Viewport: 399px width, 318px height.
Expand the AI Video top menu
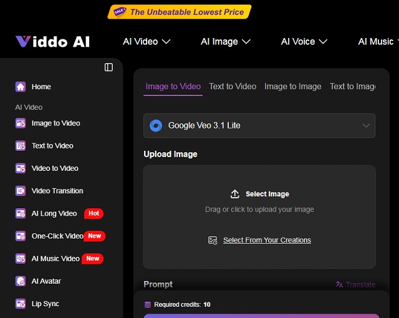(147, 42)
